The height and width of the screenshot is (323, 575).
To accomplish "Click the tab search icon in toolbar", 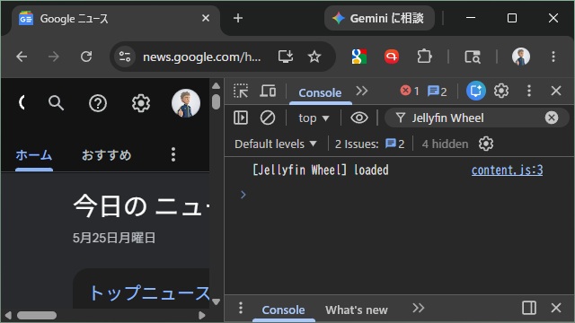I will (473, 57).
